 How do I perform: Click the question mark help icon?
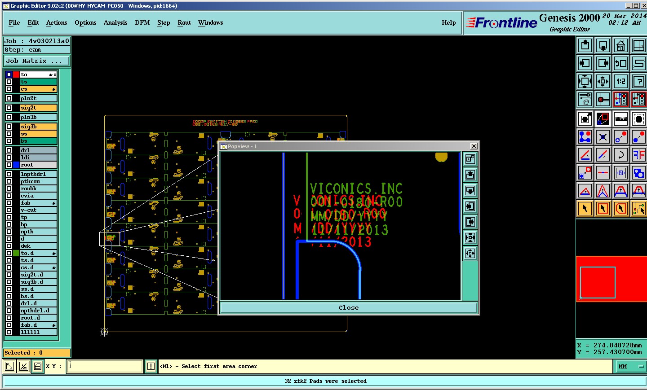click(639, 81)
